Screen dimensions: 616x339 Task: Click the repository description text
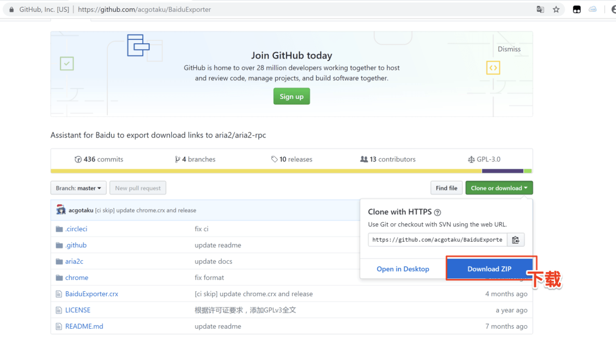(x=158, y=135)
